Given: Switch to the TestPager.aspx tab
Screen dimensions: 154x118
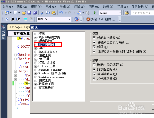Looking at the screenshot, I should click(x=19, y=27).
